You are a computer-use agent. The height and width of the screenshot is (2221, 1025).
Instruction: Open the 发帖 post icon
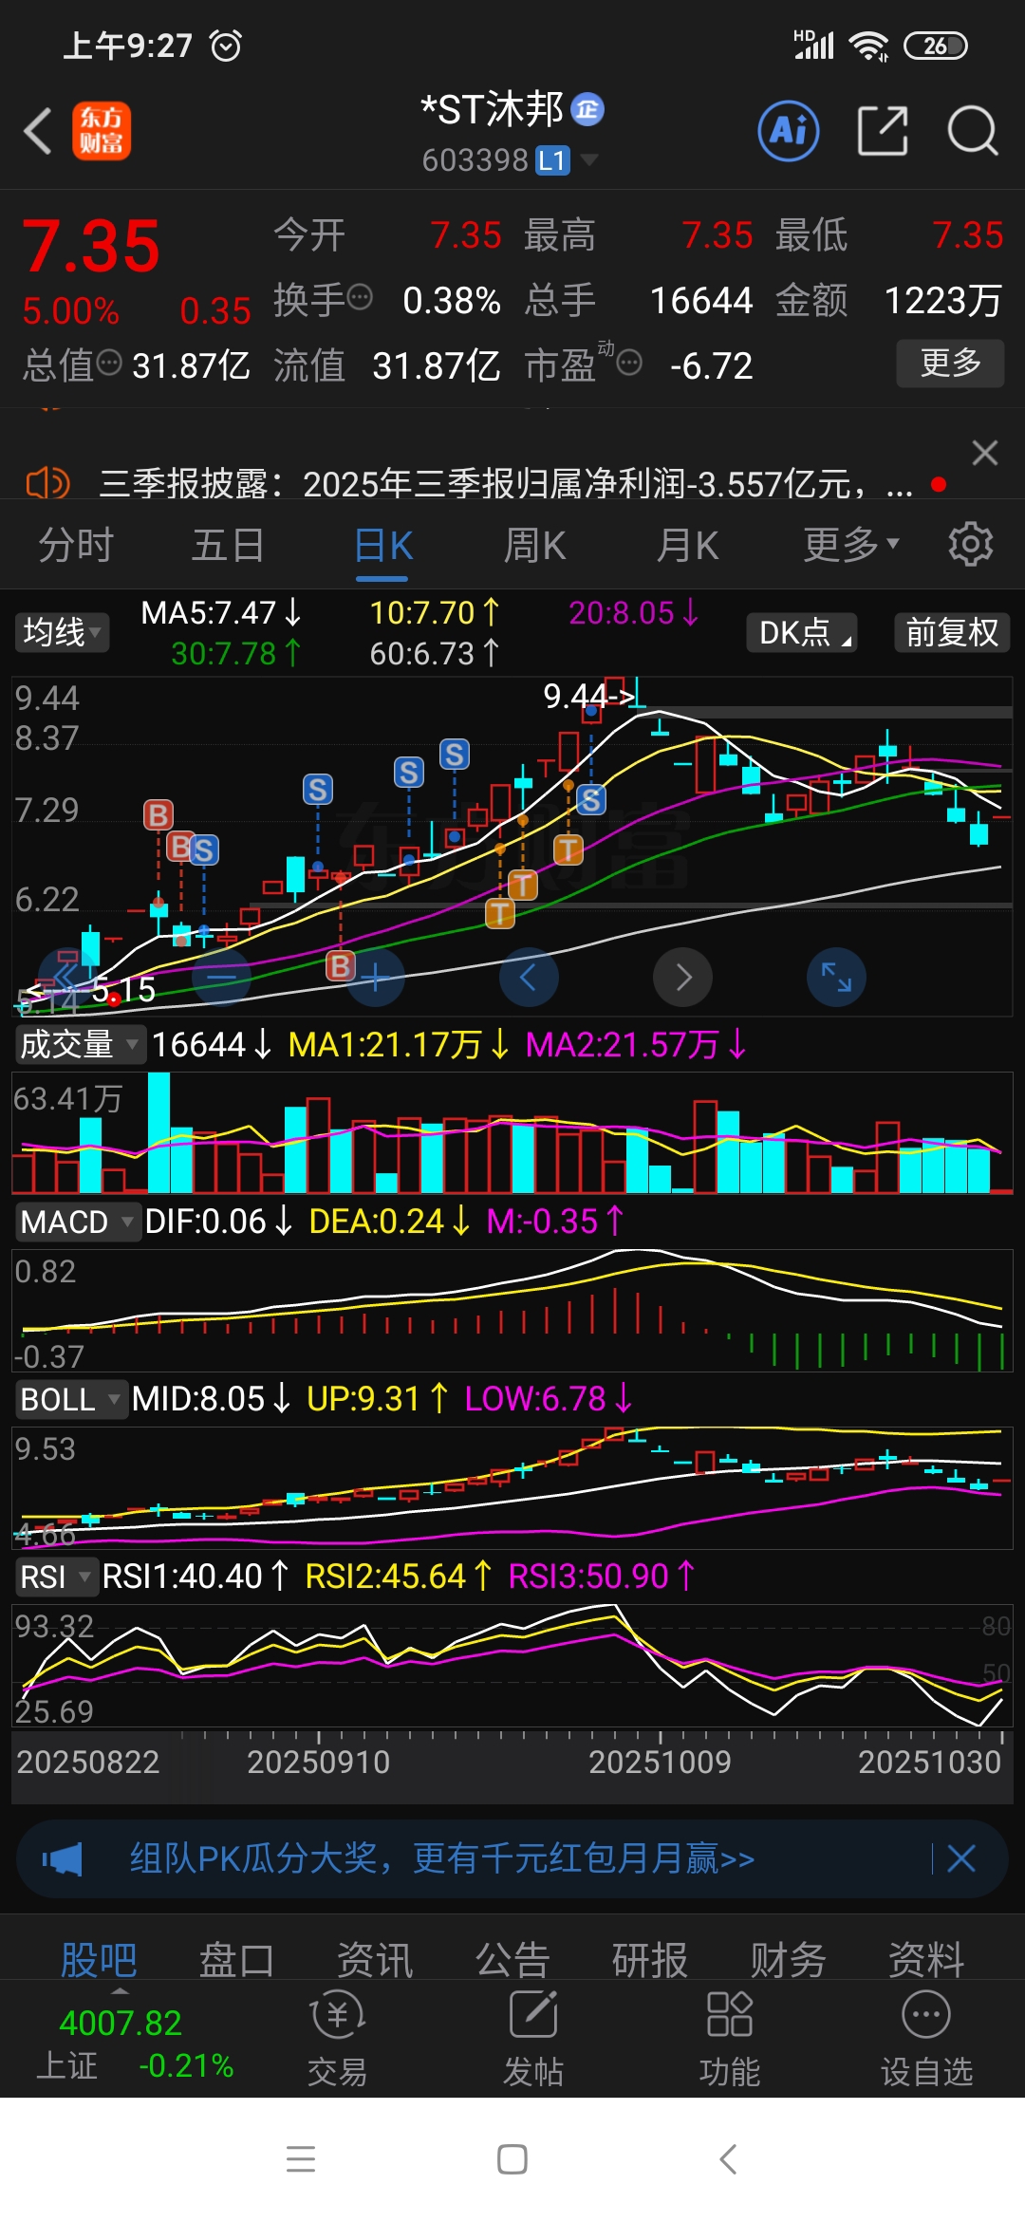point(533,2038)
